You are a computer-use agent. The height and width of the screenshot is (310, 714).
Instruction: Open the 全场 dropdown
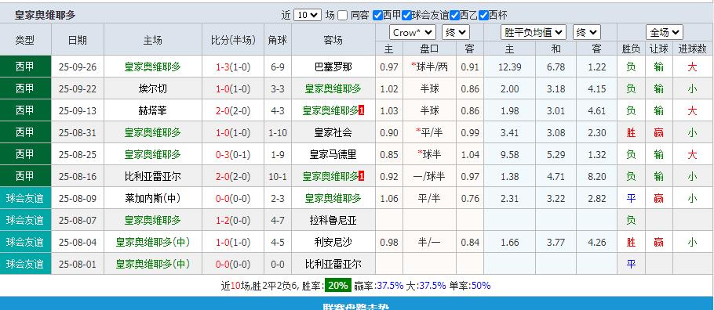pos(665,32)
